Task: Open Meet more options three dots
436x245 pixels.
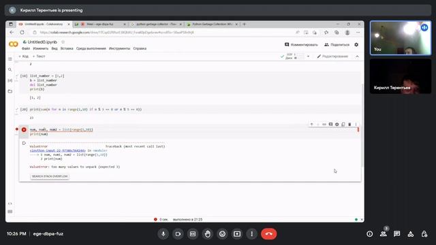Action: pyautogui.click(x=251, y=234)
